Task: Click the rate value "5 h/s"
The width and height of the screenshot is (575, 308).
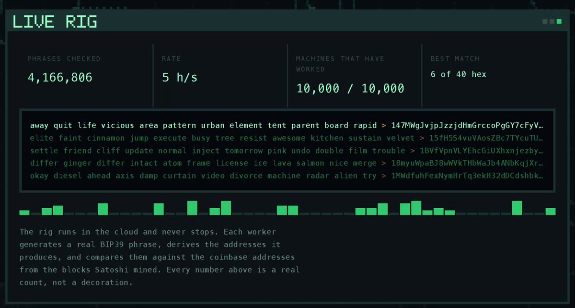Action: point(180,77)
